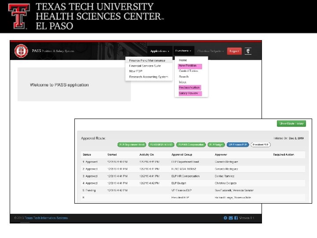Click the Texas Tech seal logo in PASS header
The width and height of the screenshot is (317, 238).
point(21,51)
